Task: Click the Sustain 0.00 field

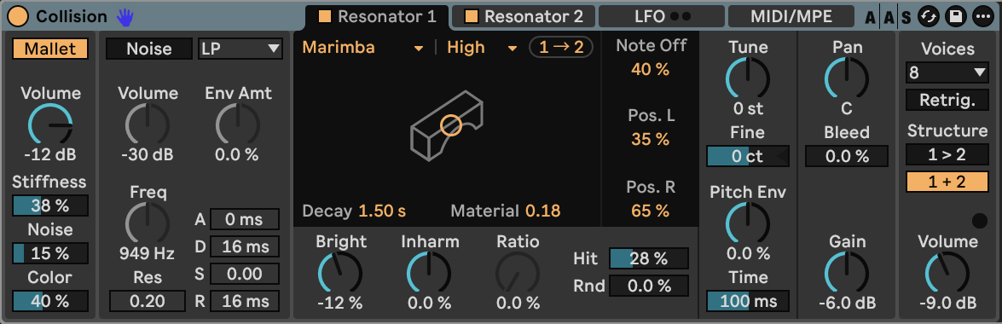Action: point(244,274)
